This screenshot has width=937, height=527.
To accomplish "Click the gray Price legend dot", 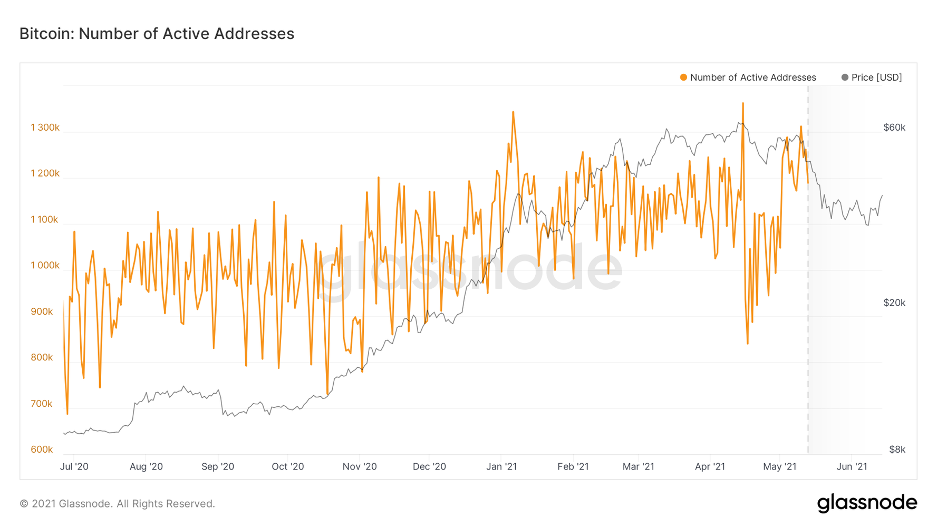I will (845, 77).
